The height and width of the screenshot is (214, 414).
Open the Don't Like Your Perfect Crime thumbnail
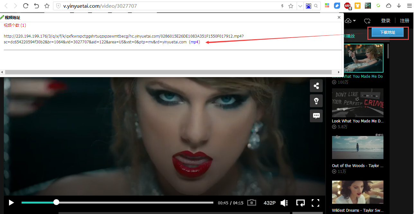(x=358, y=103)
